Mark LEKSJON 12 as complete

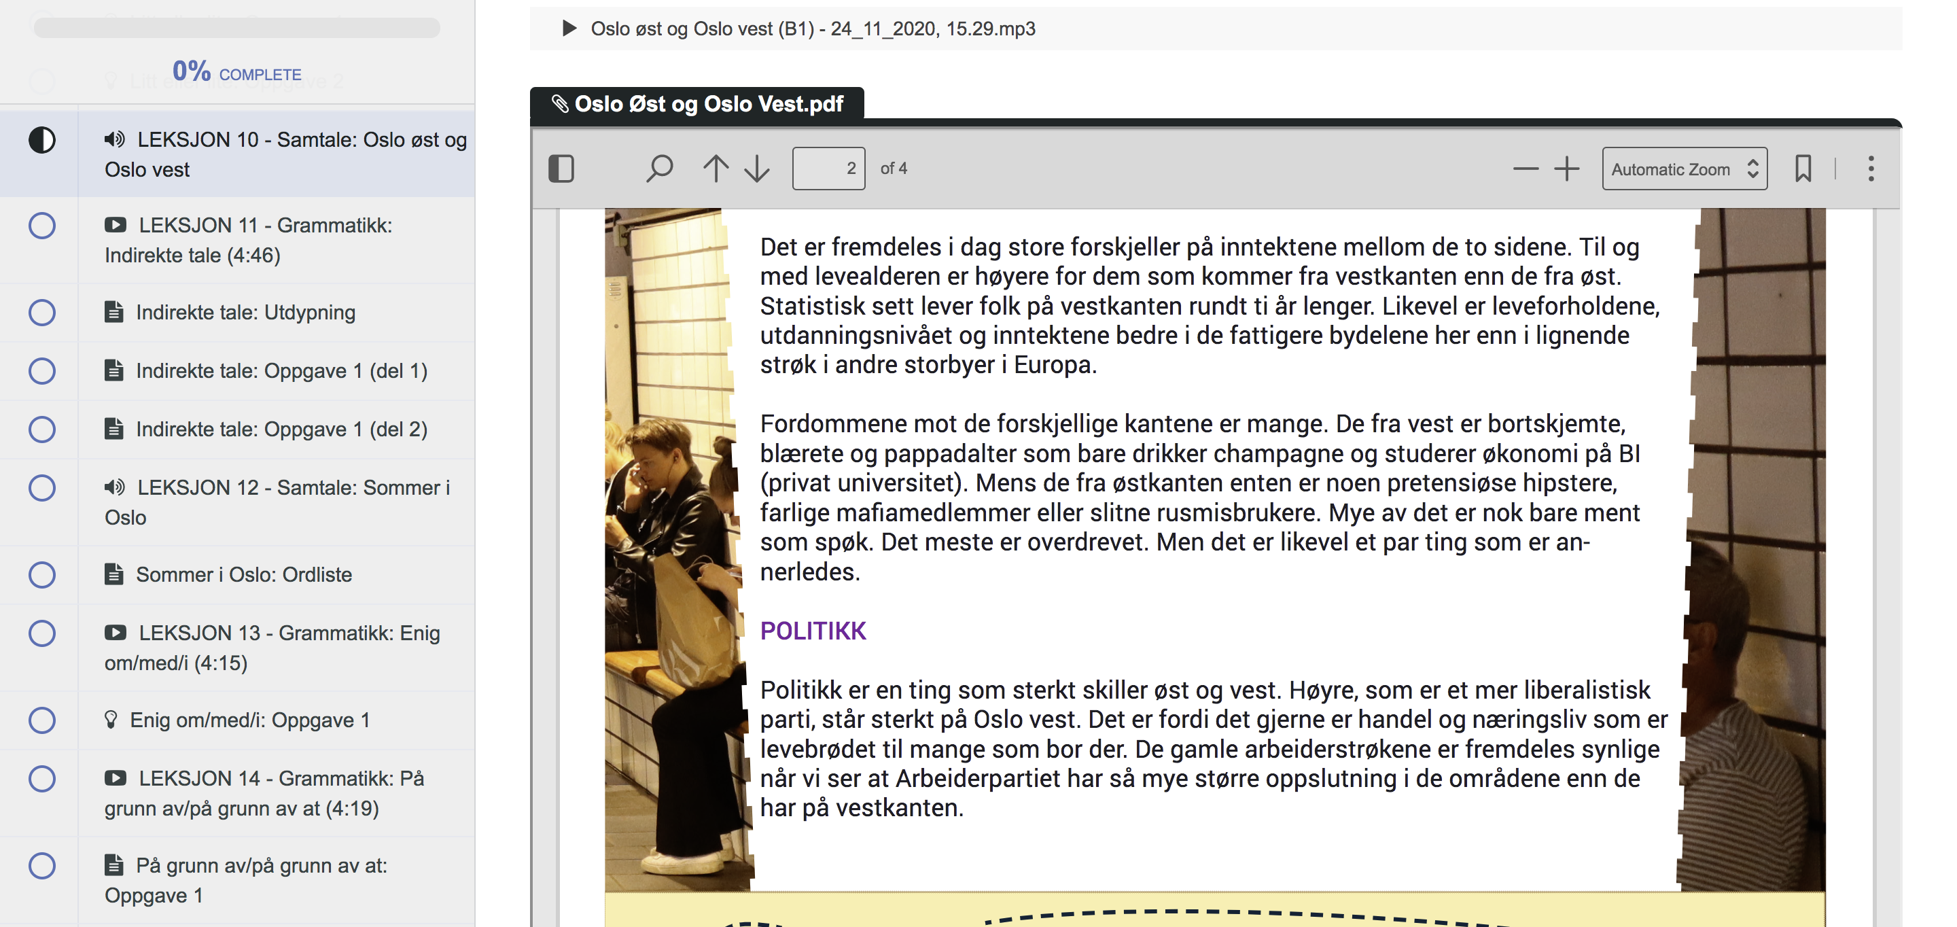(41, 488)
